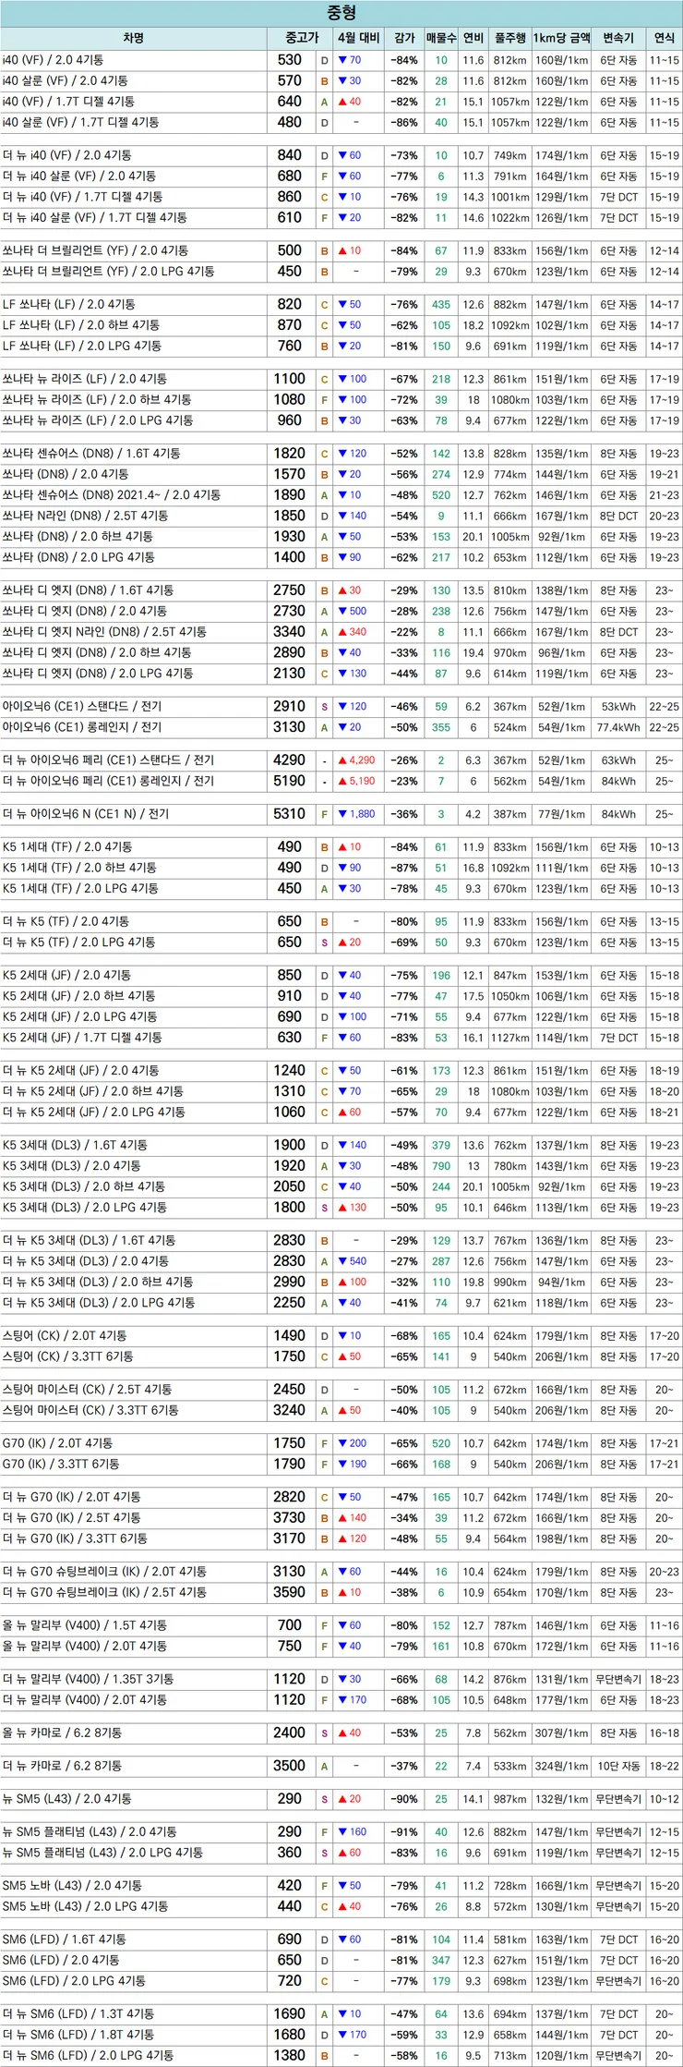Click price "3730" for 더 뉴 G70 2.5T
The width and height of the screenshot is (683, 2067).
click(x=289, y=1518)
